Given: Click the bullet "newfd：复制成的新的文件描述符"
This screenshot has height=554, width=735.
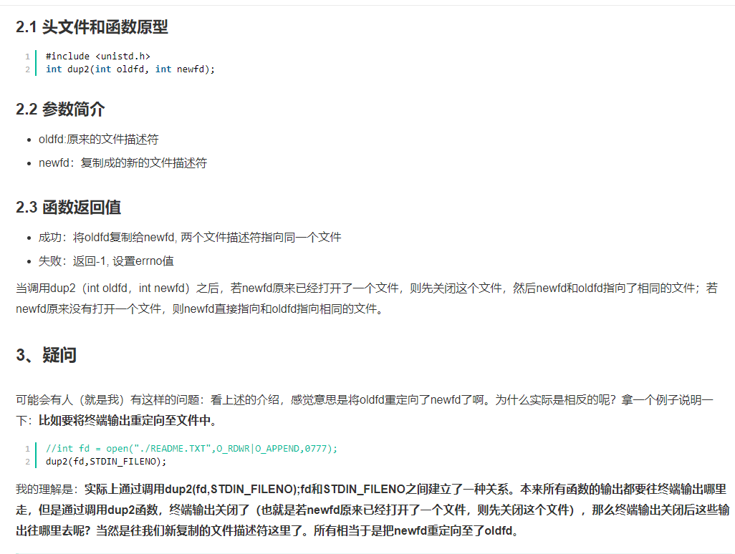Looking at the screenshot, I should click(x=123, y=163).
